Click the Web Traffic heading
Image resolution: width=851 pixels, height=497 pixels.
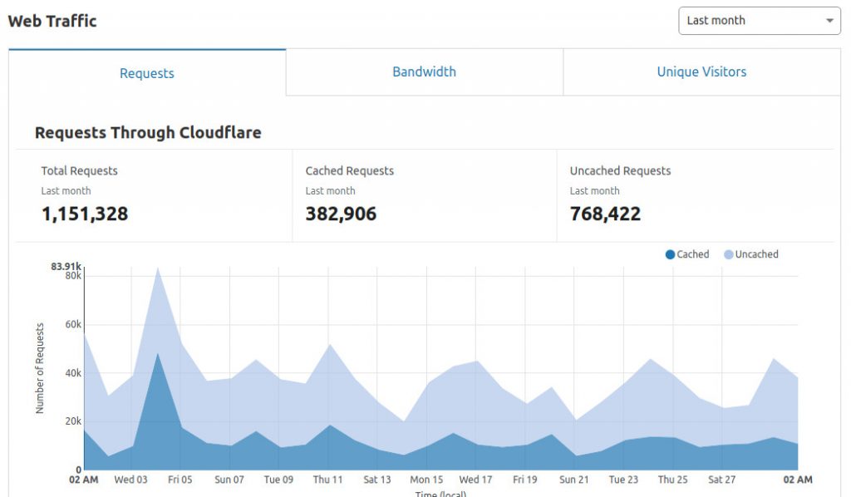point(52,21)
